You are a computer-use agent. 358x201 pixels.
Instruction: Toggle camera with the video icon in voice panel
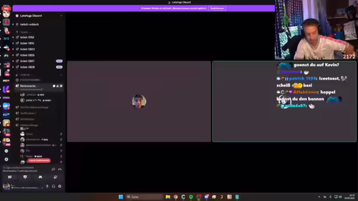[10, 177]
